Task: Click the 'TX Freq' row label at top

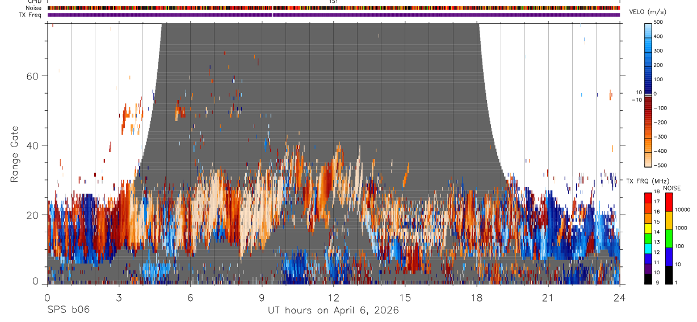Action: coord(31,15)
